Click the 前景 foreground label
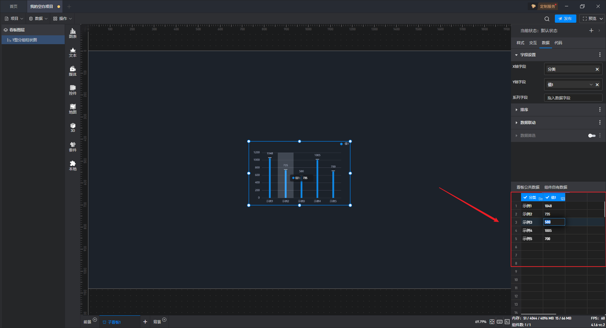This screenshot has width=606, height=328. (x=87, y=322)
